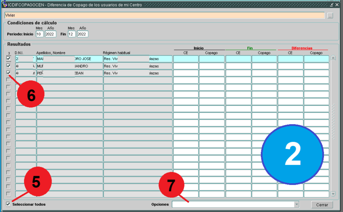Open the lookup button beside the Vivier field

330,15
